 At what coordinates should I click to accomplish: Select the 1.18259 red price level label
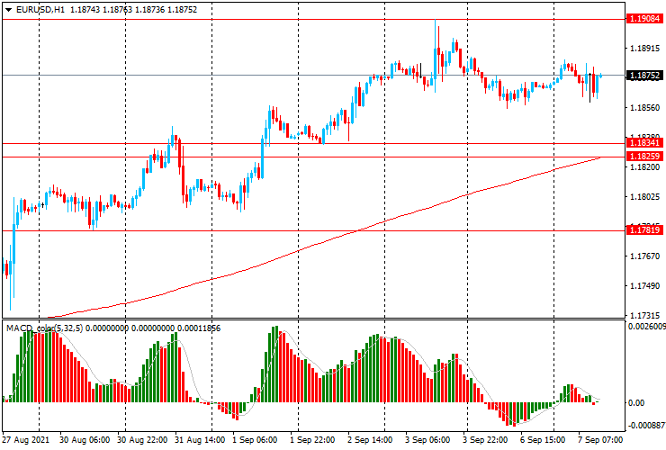point(644,156)
